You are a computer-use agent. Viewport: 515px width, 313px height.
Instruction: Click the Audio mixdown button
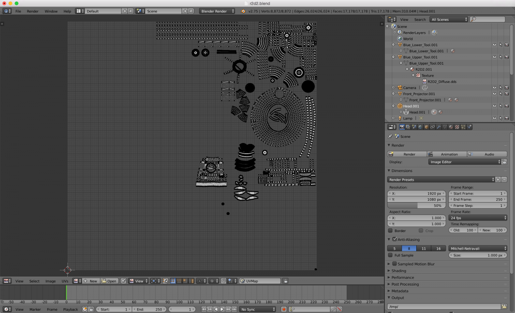[x=487, y=154]
